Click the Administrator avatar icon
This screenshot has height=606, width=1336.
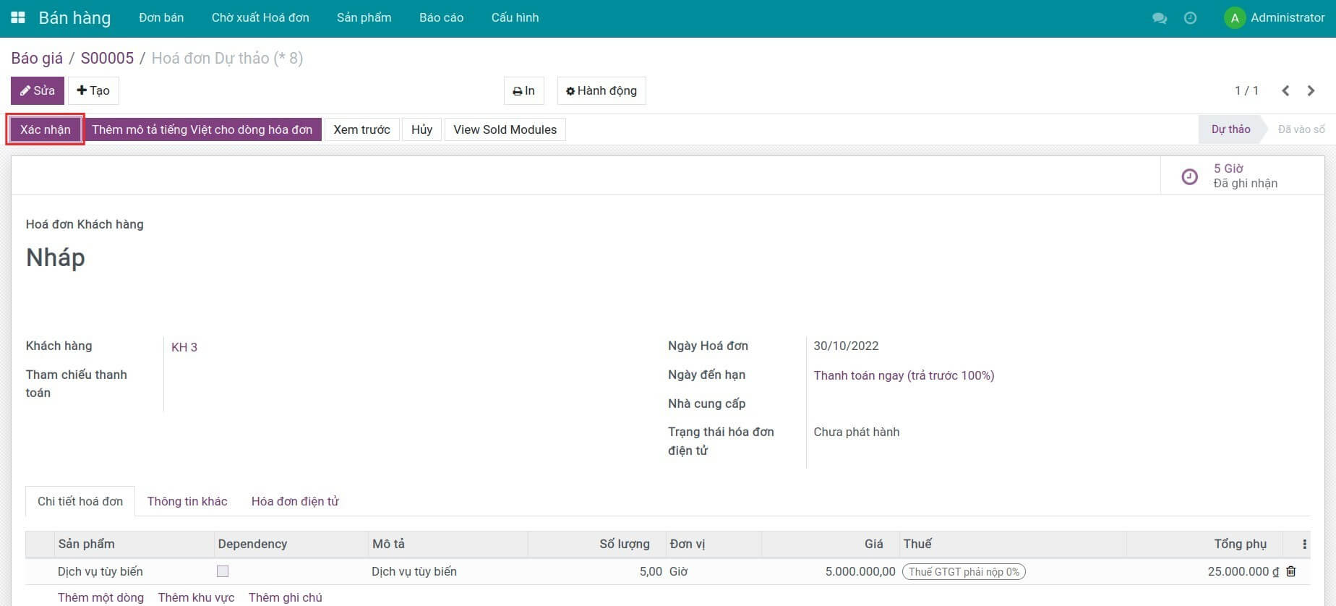point(1234,18)
